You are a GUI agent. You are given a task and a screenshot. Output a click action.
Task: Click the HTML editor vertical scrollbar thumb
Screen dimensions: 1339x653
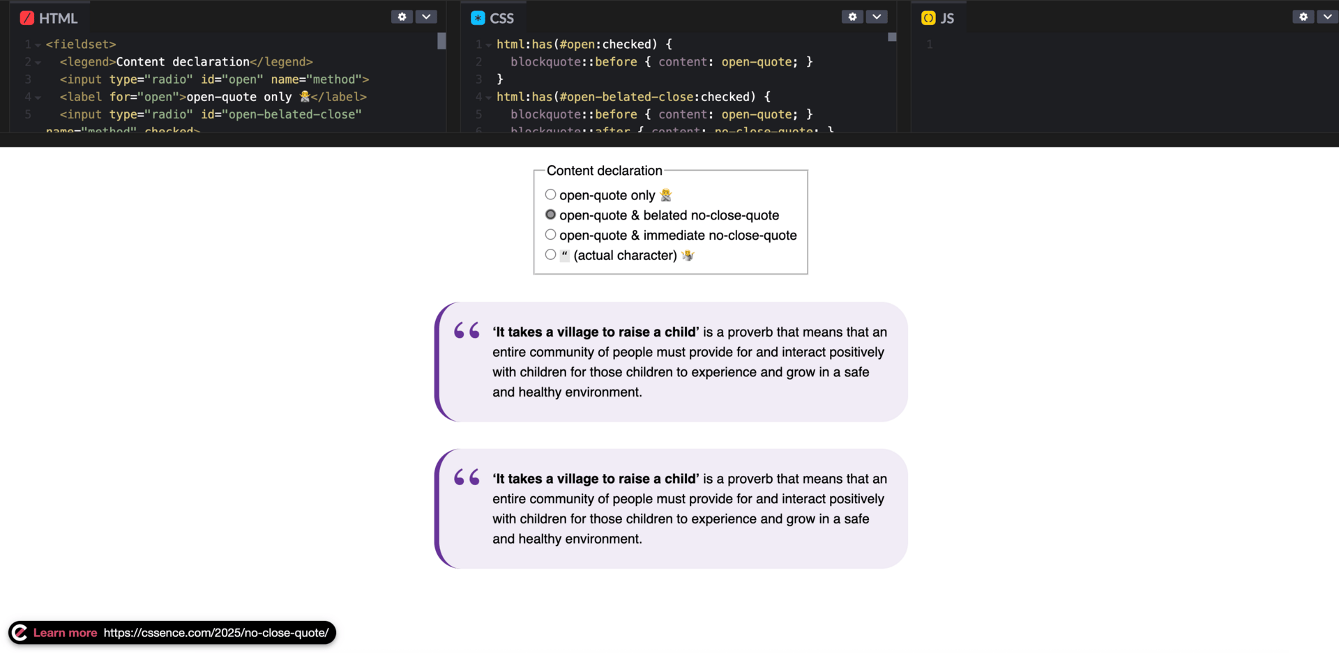pos(441,41)
